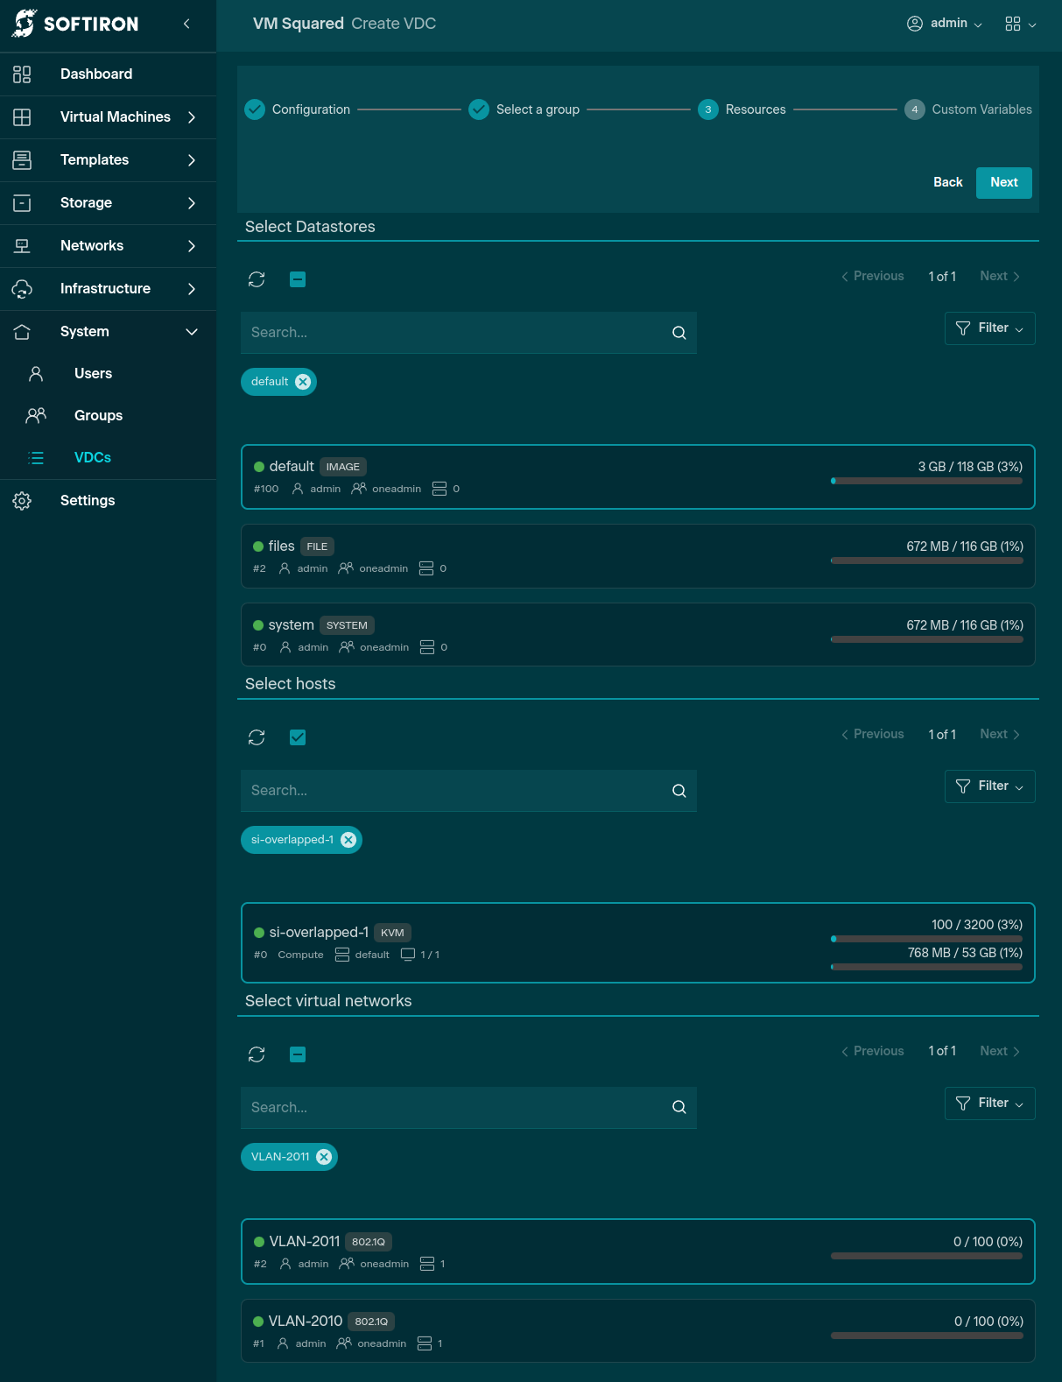
Task: Toggle select-all checkbox for virtual networks
Action: point(298,1054)
